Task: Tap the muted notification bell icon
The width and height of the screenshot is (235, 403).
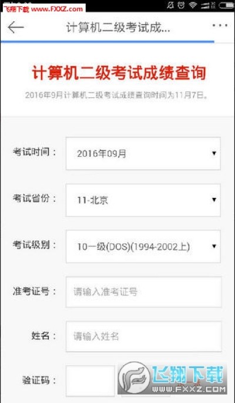Action: click(x=170, y=5)
